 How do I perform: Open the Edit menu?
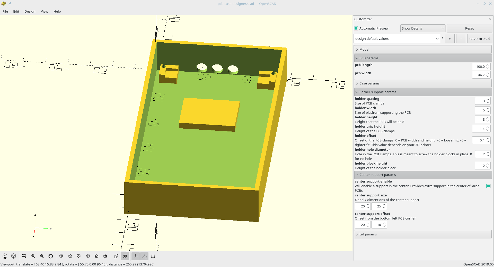pos(16,11)
